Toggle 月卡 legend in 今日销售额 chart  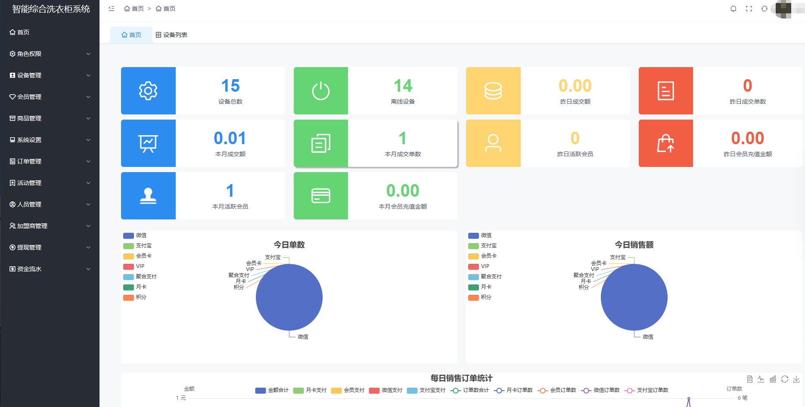coord(480,287)
